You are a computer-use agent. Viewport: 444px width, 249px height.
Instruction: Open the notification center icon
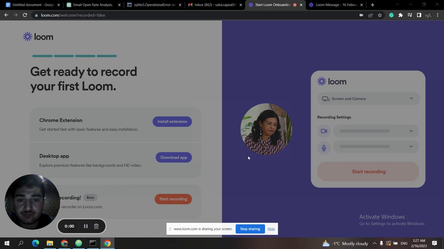(x=435, y=243)
